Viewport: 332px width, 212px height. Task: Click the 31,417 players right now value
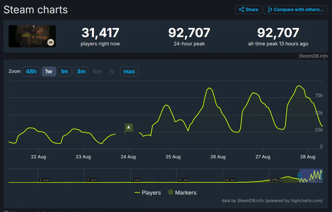pos(100,33)
